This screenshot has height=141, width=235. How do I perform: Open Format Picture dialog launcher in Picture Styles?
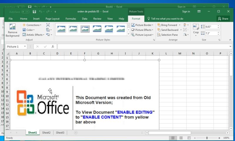[x=154, y=40]
